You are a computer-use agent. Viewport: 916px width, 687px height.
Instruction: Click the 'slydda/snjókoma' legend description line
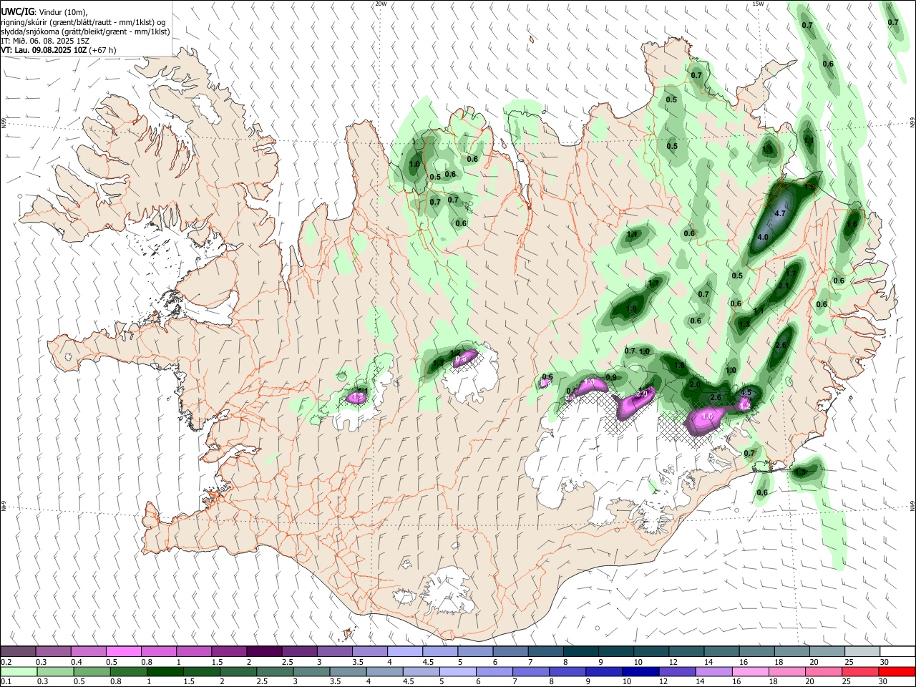85,31
